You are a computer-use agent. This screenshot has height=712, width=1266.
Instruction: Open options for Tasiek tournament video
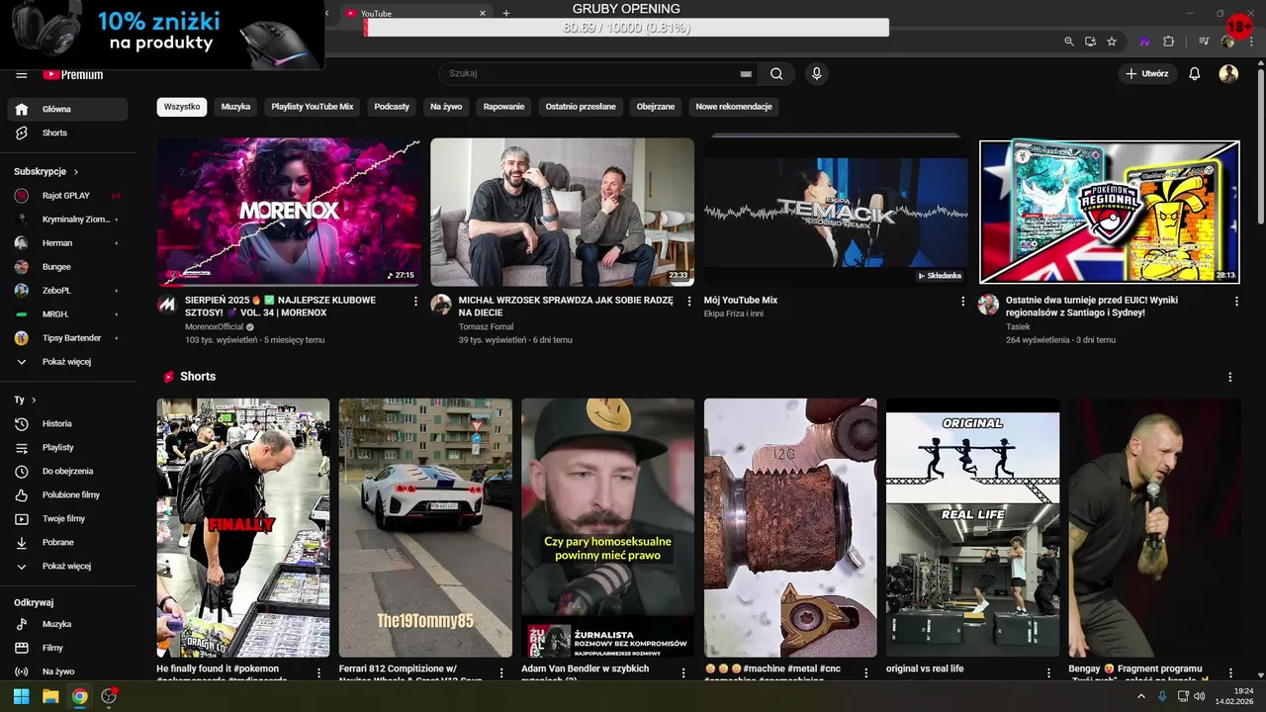pyautogui.click(x=1236, y=302)
